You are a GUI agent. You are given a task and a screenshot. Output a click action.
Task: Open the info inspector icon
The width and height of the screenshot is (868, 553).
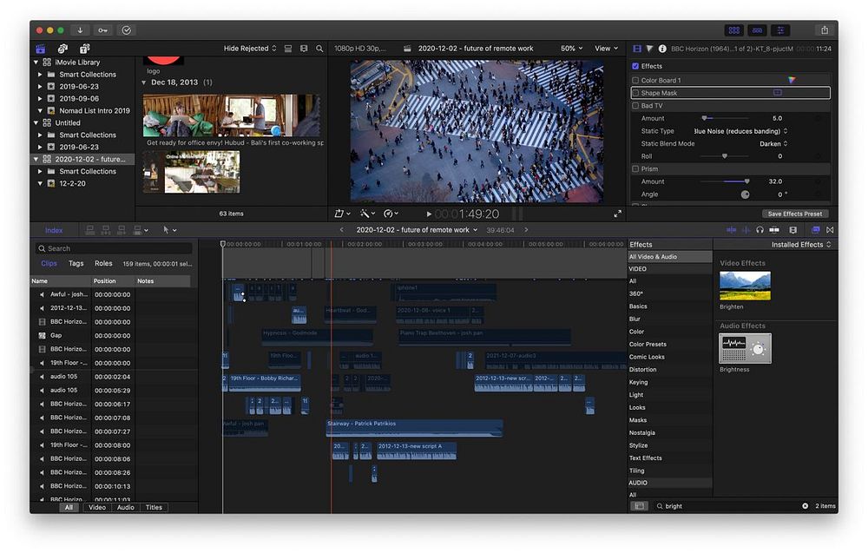tap(662, 49)
